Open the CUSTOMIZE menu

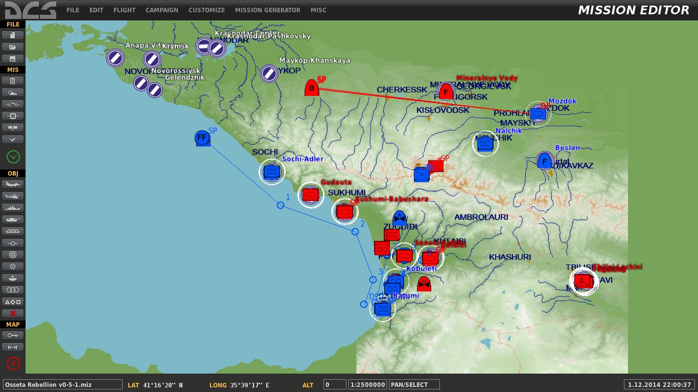[x=206, y=10]
